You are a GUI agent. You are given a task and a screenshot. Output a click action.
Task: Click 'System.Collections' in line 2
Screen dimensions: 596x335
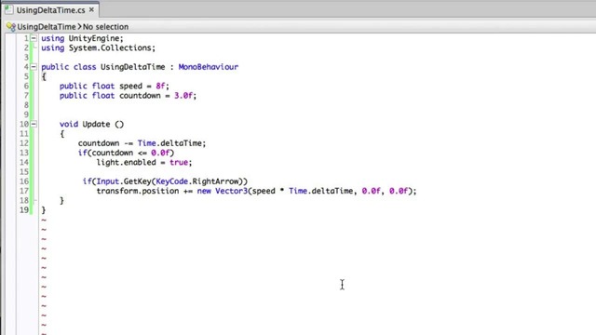[110, 47]
